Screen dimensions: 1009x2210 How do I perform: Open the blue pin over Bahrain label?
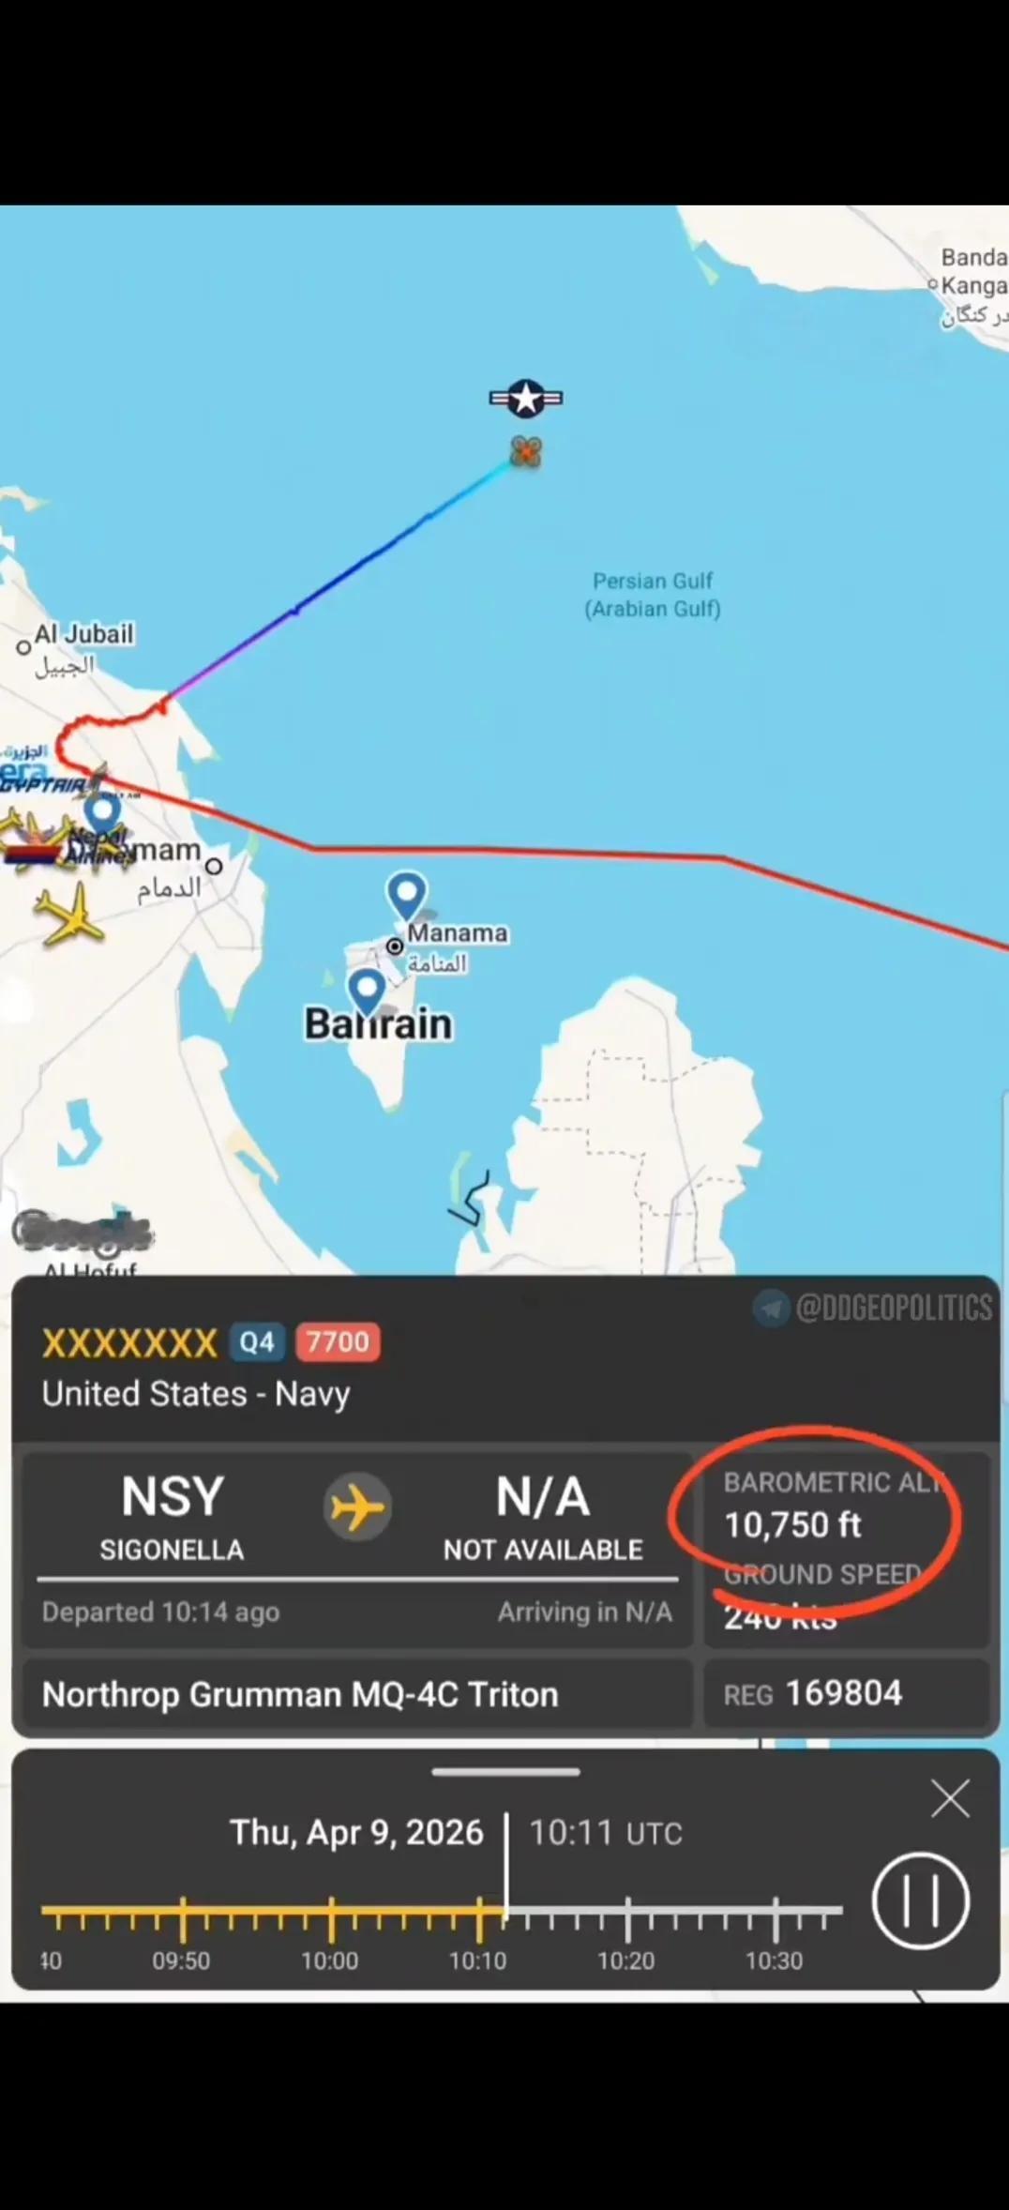pyautogui.click(x=367, y=992)
